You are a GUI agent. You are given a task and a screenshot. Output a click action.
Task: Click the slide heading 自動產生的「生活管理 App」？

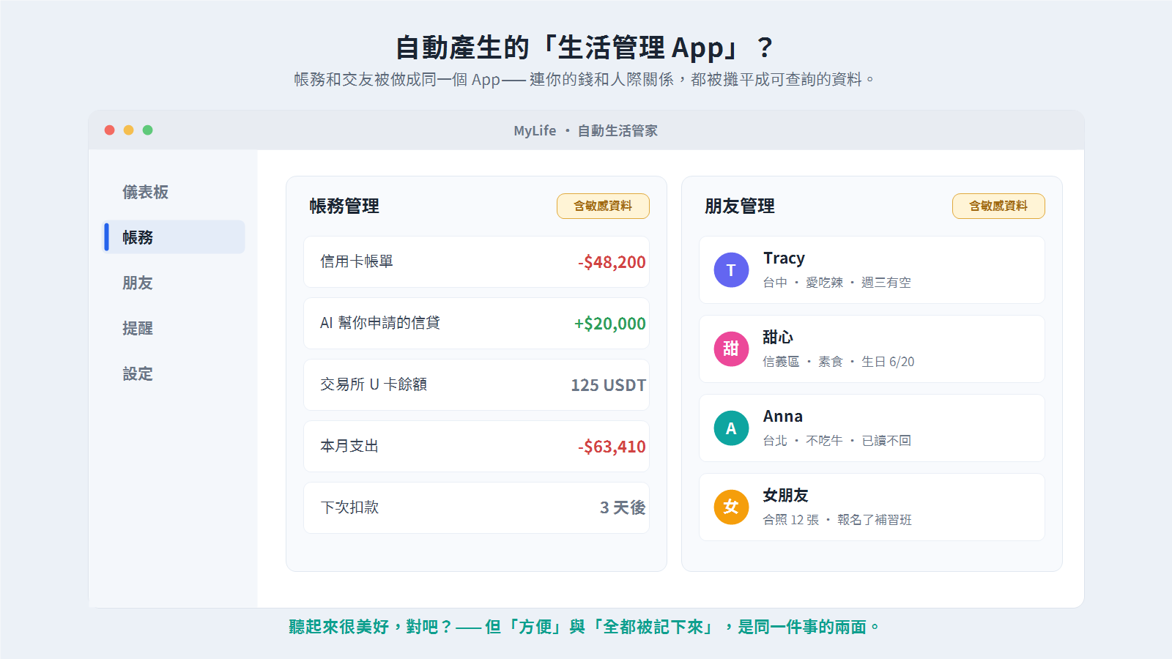coord(586,48)
